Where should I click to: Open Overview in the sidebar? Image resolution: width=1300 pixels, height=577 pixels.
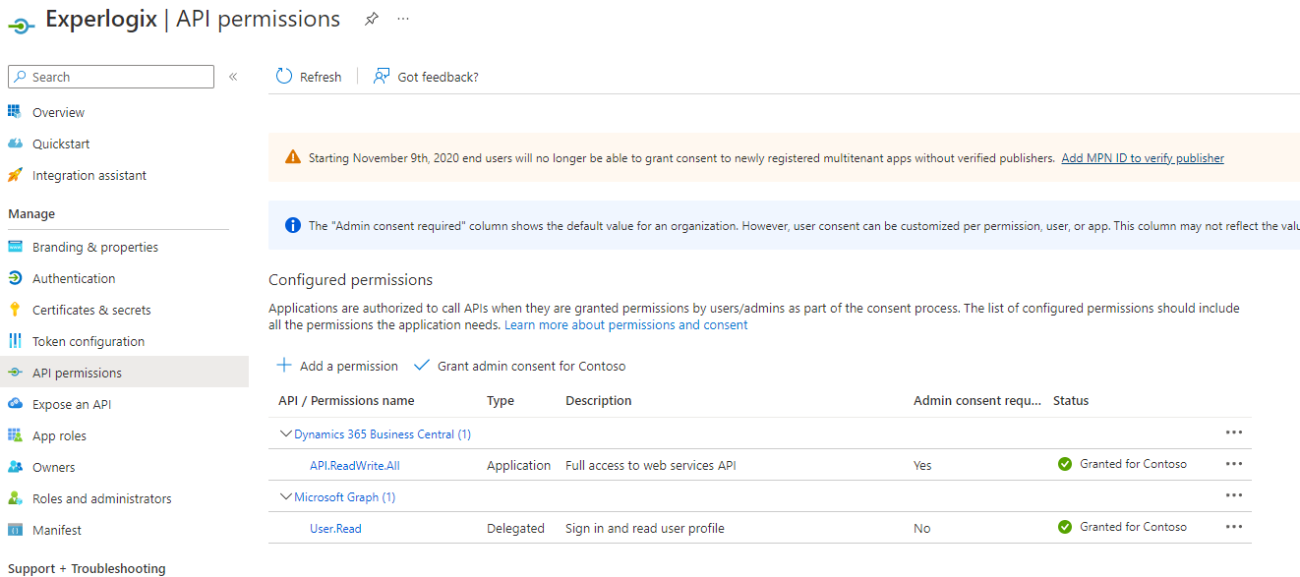click(59, 112)
